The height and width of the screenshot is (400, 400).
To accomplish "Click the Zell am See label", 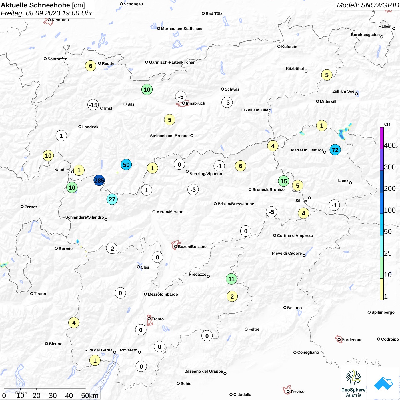I will [343, 91].
